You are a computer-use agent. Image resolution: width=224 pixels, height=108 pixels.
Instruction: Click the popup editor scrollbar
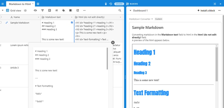[107, 59]
